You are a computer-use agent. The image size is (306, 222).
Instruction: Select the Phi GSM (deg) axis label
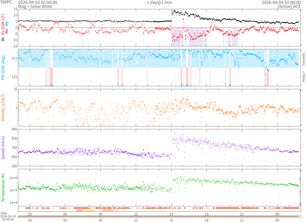tap(3, 68)
